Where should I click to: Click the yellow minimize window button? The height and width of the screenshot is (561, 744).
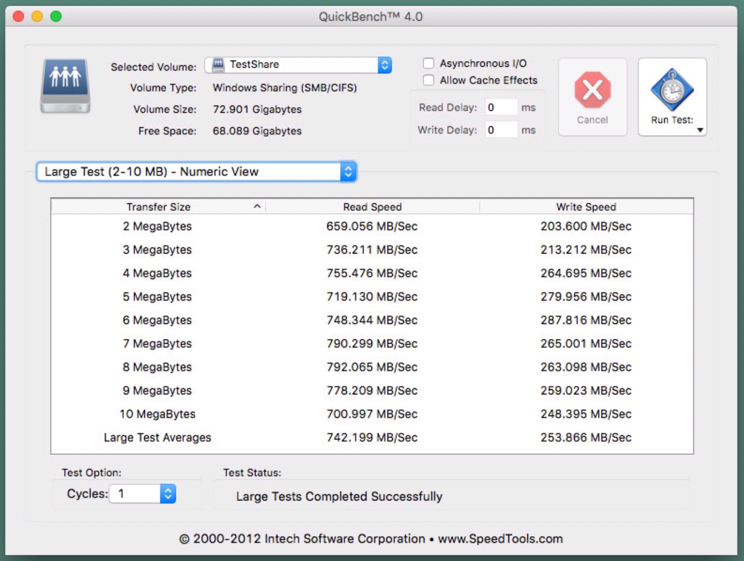pyautogui.click(x=37, y=17)
